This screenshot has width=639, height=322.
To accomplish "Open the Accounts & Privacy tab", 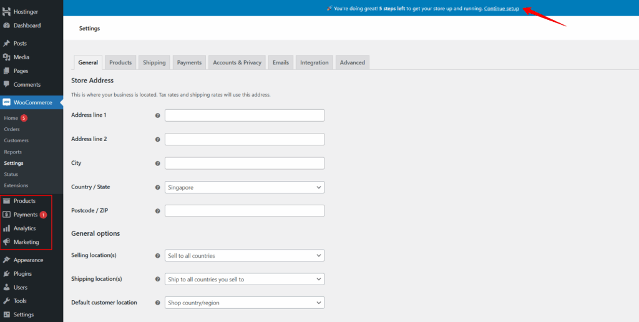I will click(x=237, y=62).
